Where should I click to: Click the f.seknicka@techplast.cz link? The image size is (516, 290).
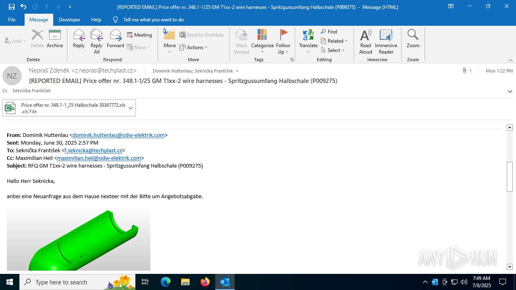tap(93, 151)
